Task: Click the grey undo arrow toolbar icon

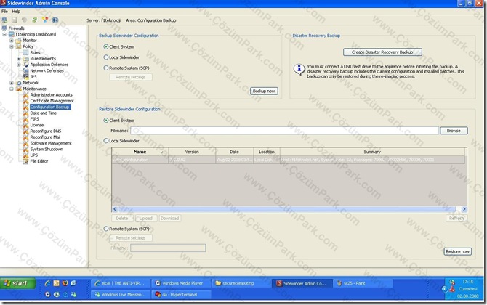Action: click(x=24, y=20)
